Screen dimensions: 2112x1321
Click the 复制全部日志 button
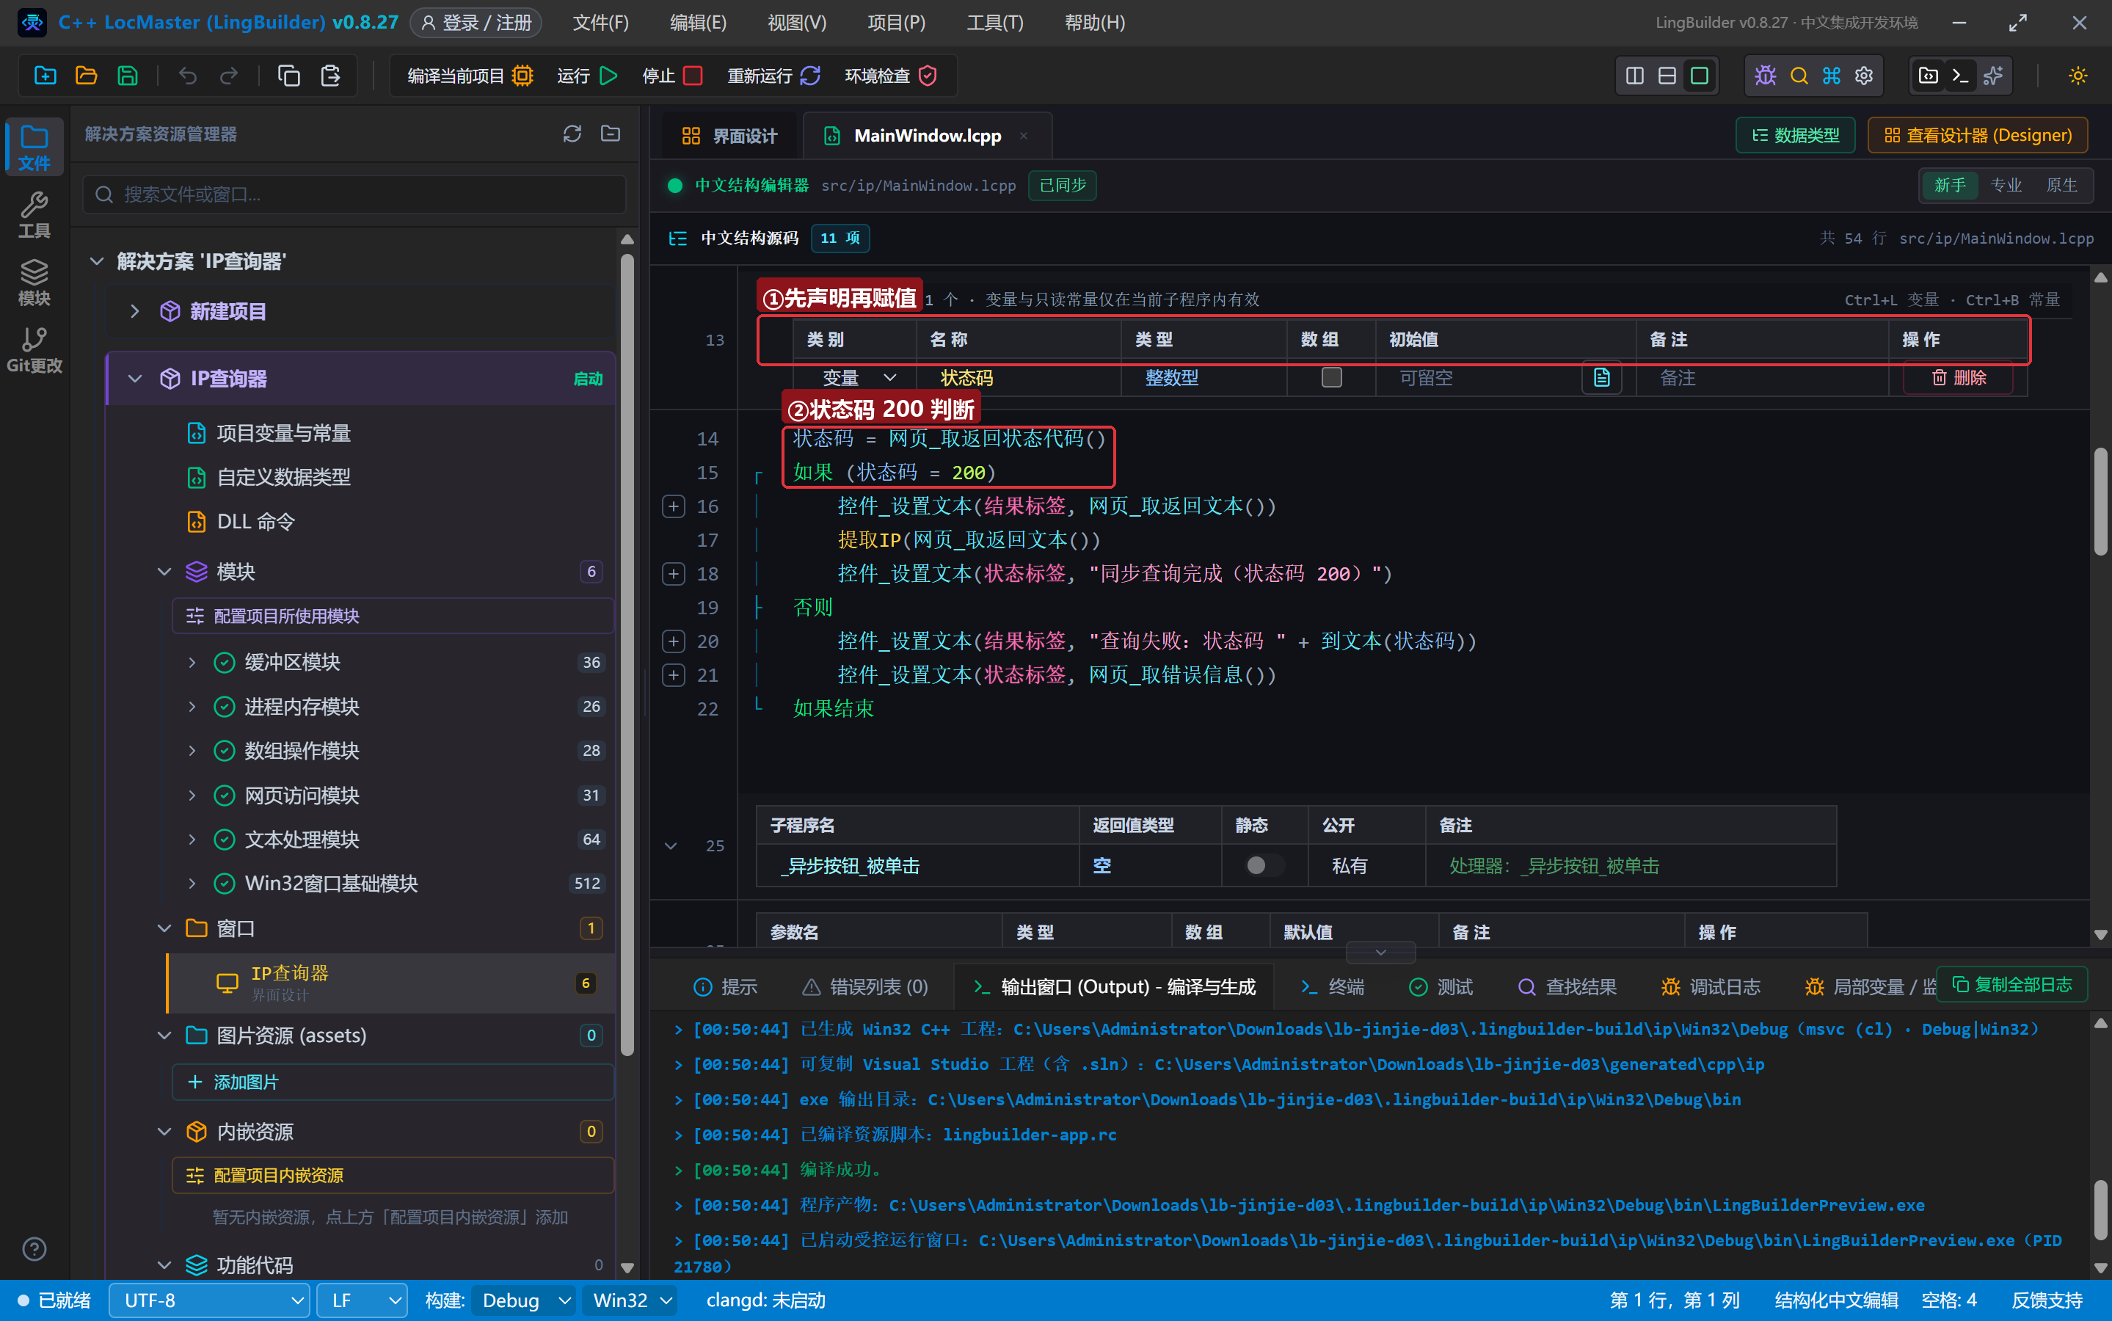pyautogui.click(x=2011, y=985)
